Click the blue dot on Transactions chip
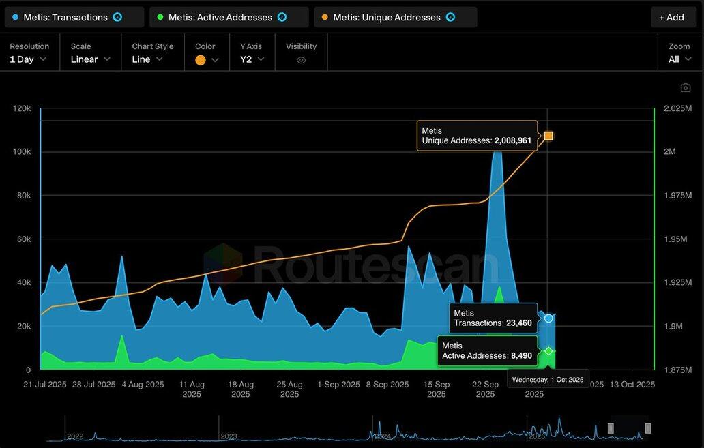 (x=16, y=17)
